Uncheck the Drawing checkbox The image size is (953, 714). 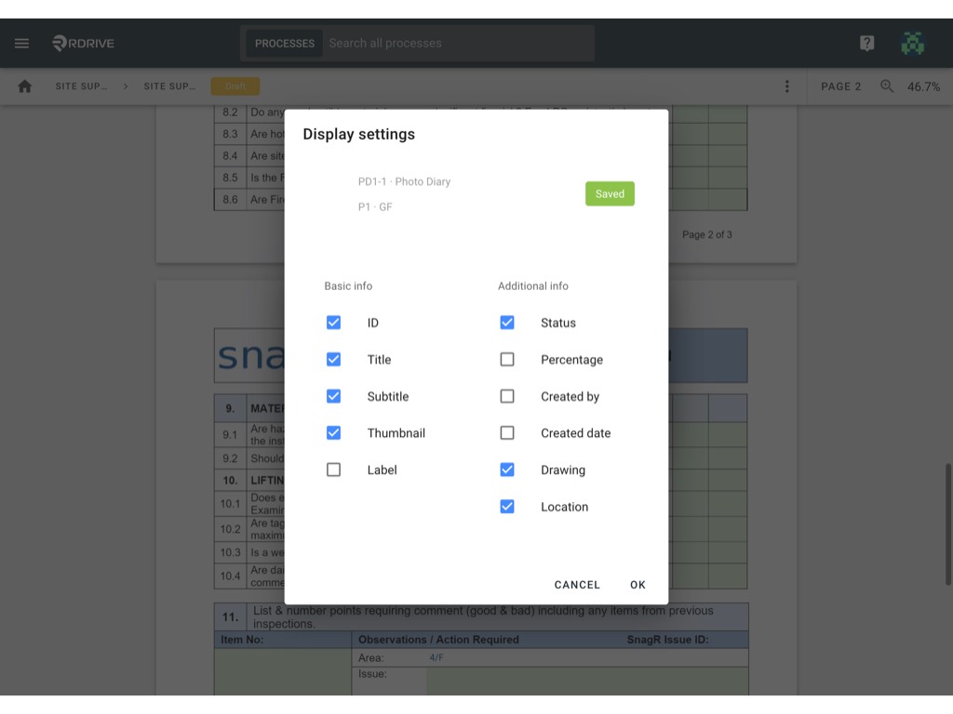pyautogui.click(x=507, y=469)
